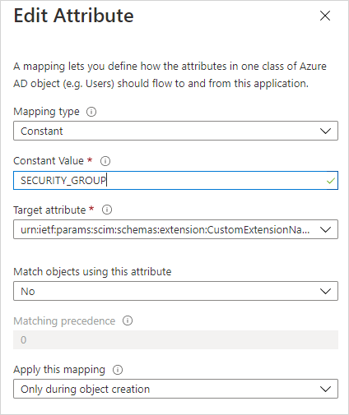Click the 'No' match objects value
Viewport: 349px width, 415px height.
click(28, 292)
